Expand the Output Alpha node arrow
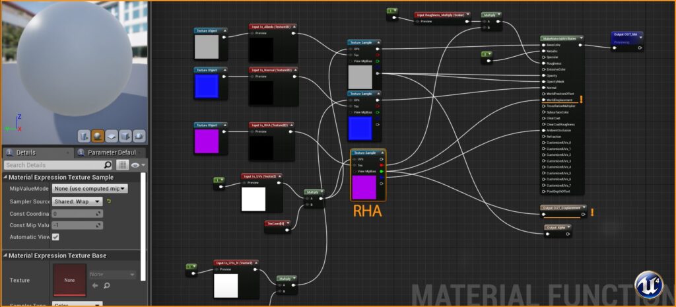This screenshot has width=676, height=307. click(x=569, y=227)
